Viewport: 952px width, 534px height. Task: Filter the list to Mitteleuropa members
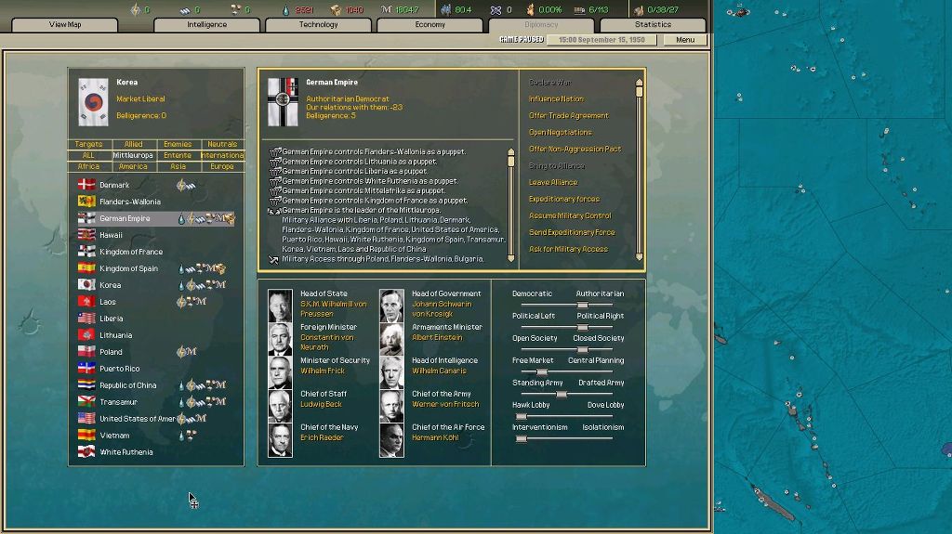134,155
